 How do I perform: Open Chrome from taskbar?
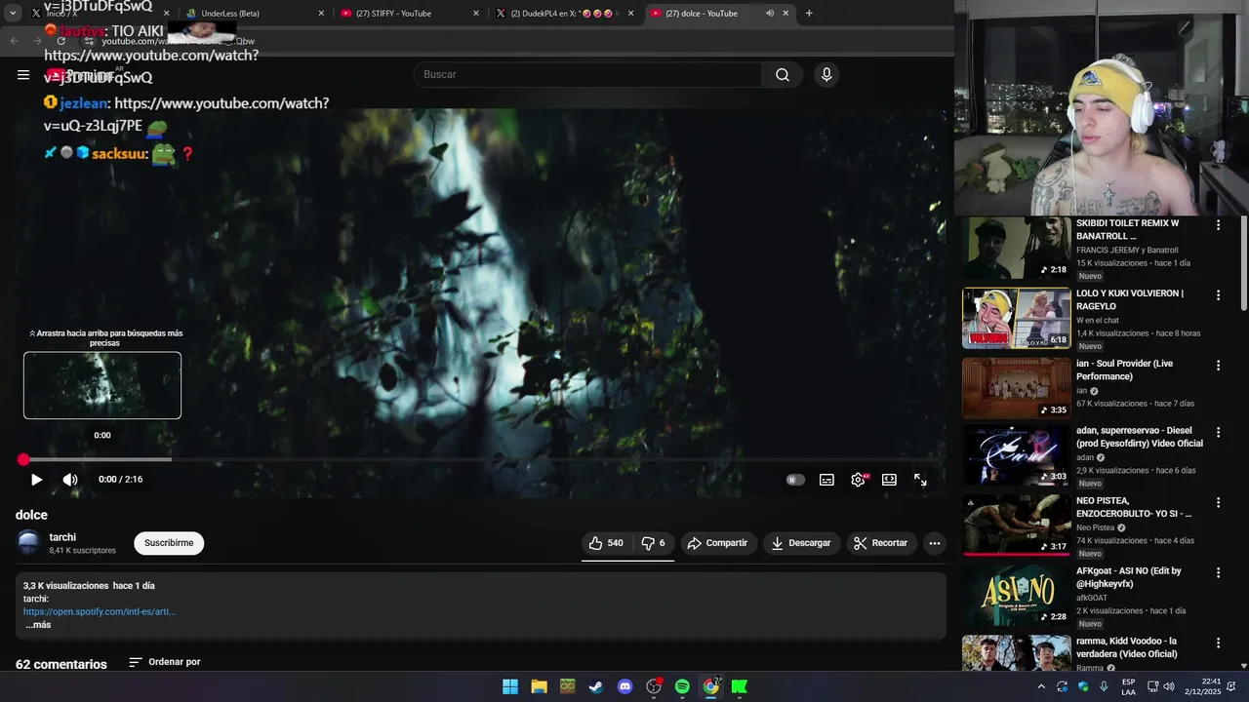711,687
